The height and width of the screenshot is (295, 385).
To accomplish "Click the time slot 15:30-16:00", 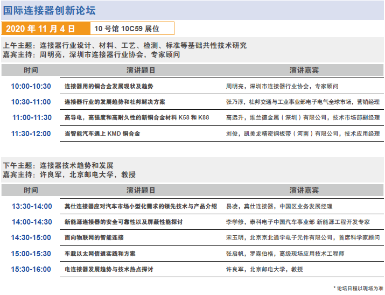I will [x=31, y=269].
